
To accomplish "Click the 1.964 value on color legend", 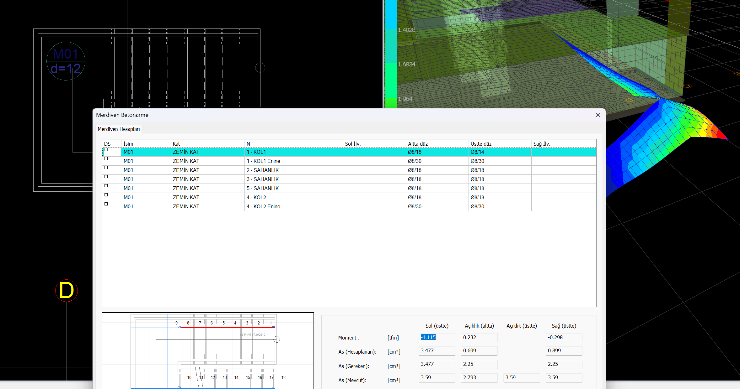I will coord(405,99).
